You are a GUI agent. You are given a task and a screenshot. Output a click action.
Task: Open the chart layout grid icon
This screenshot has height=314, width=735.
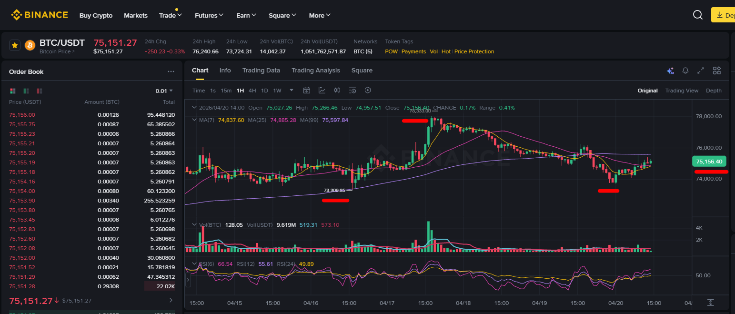[717, 71]
